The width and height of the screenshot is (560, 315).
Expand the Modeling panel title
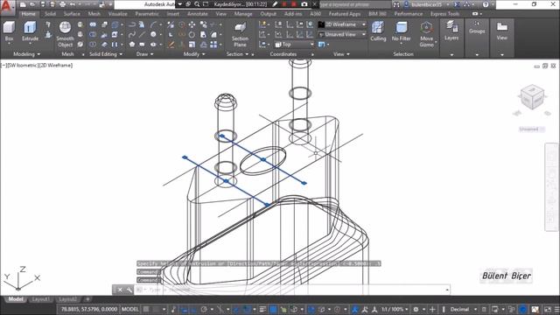click(x=27, y=54)
